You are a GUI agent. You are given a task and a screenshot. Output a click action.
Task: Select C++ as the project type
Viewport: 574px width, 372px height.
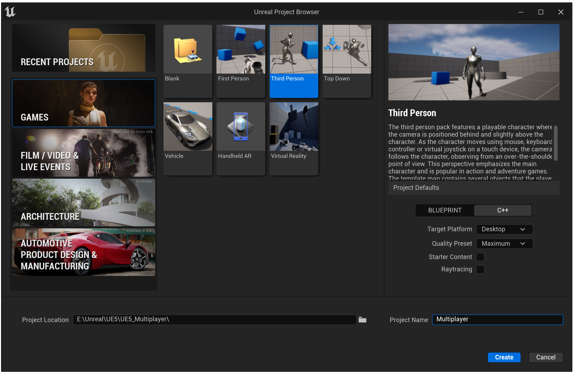point(502,210)
